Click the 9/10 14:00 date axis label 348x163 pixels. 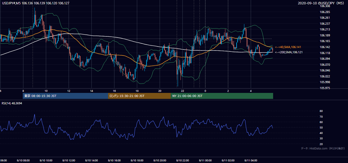click(91, 161)
